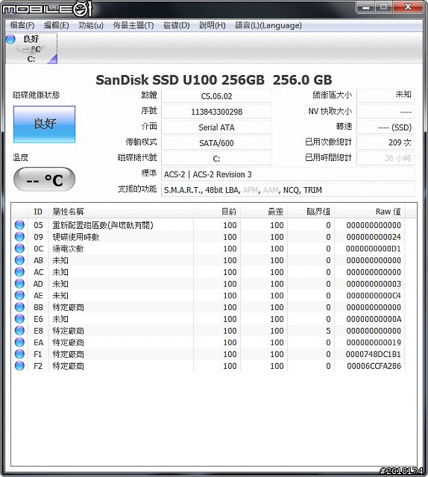This screenshot has width=428, height=477.
Task: Open the 說明(H) menu
Action: tap(213, 25)
